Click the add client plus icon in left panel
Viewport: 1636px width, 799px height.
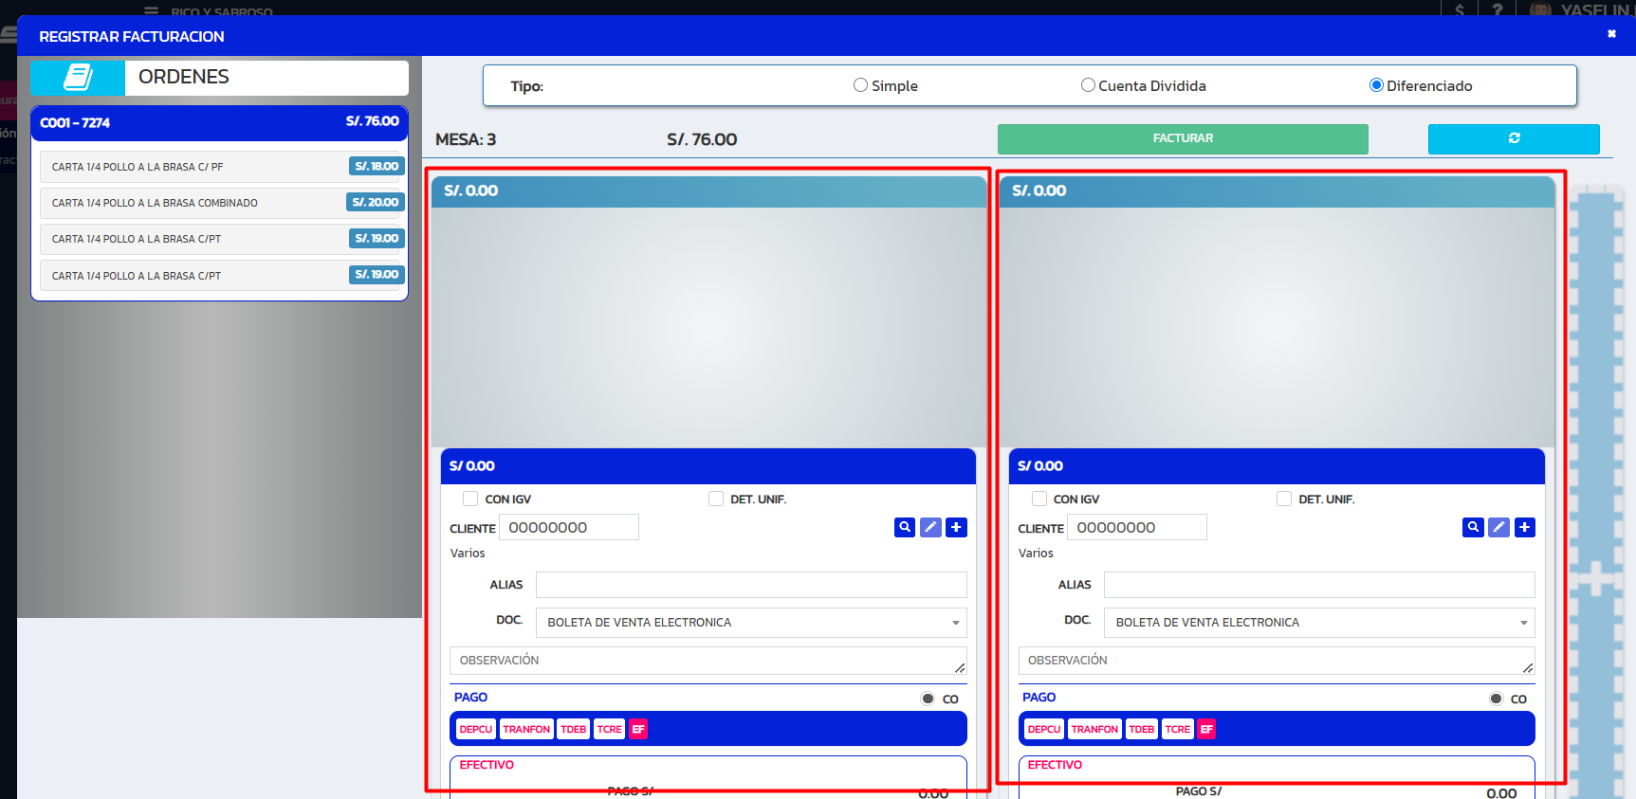click(x=956, y=527)
